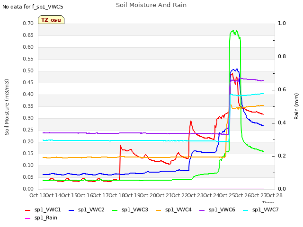Select the sp1_VWC3 legend label
The height and width of the screenshot is (227, 303).
134,210
